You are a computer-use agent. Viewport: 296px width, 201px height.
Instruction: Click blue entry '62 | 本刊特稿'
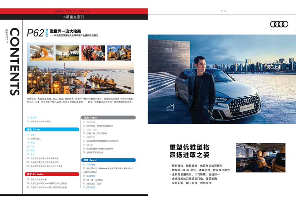(89, 164)
